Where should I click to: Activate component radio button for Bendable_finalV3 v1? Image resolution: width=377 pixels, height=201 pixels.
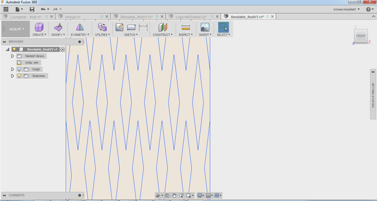(x=63, y=49)
